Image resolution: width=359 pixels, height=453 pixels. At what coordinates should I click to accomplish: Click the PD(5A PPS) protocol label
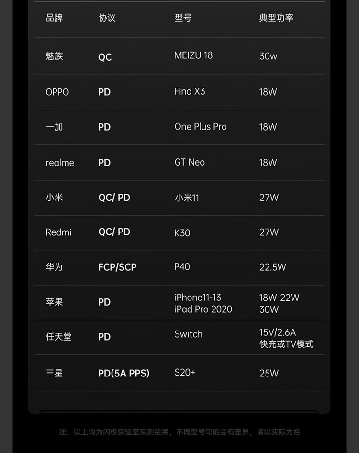pos(123,373)
